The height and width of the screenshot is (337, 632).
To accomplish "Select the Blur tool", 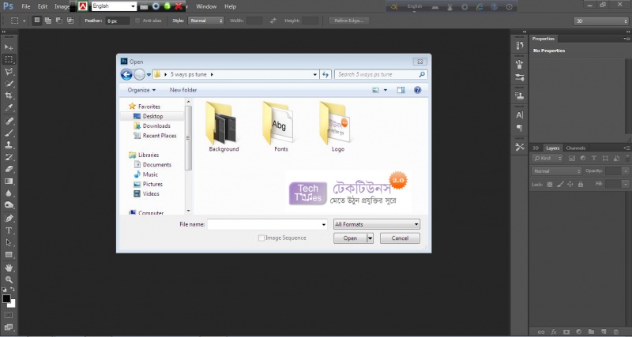I will (9, 193).
